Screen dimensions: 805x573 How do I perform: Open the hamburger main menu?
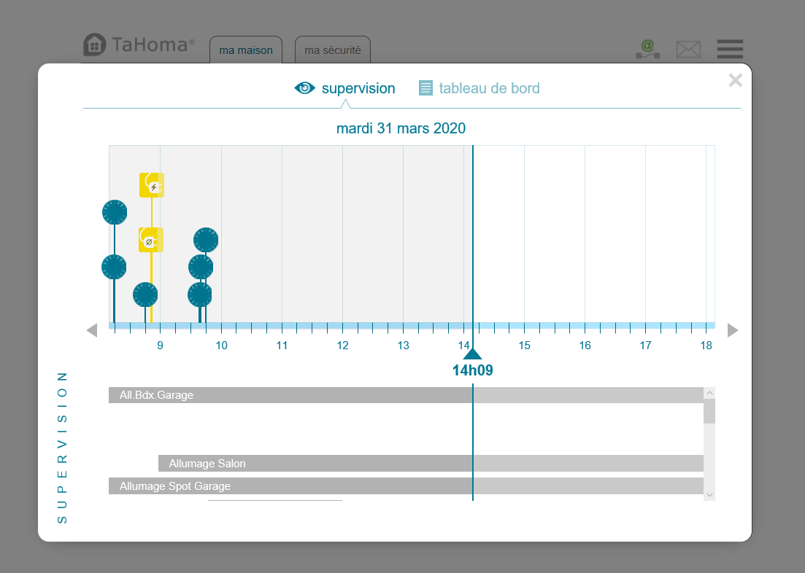click(x=730, y=50)
